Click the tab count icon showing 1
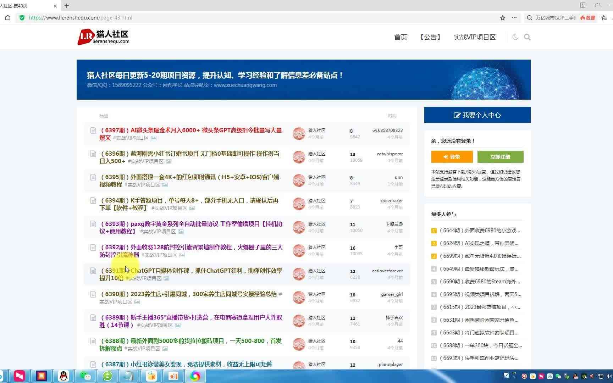This screenshot has width=613, height=383. [583, 5]
